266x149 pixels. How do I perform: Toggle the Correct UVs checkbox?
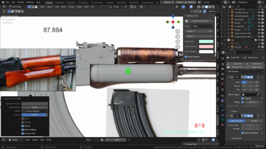[x=23, y=133]
